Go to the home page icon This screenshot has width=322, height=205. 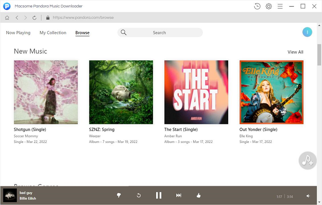click(x=7, y=18)
